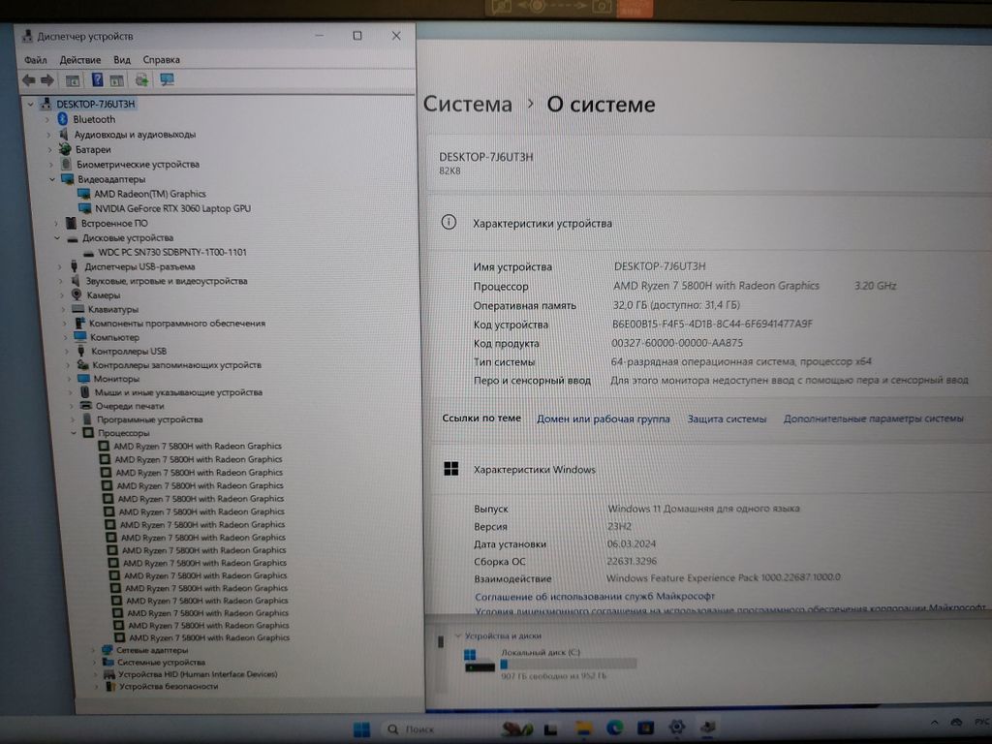Image resolution: width=992 pixels, height=744 pixels.
Task: Click the speaker icon beside Аудиовходы и аудиовыходы
Action: pyautogui.click(x=63, y=134)
